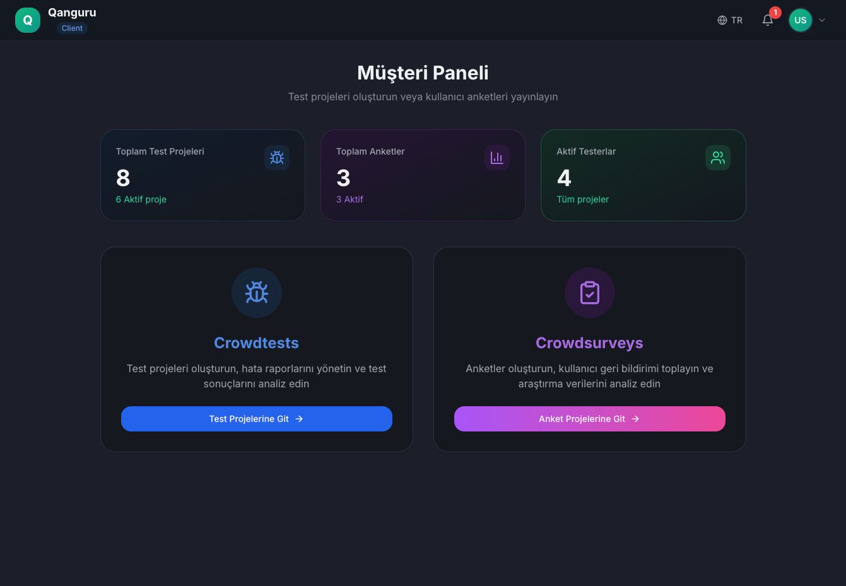846x586 pixels.
Task: Click the users icon on Aktif Testerlar card
Action: tap(717, 158)
